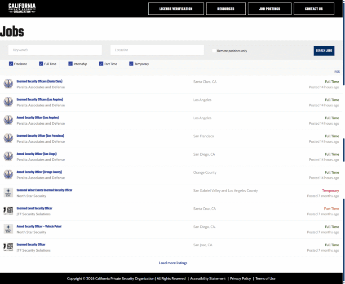Viewport: 345px width, 284px height.
Task: Click North Star logo for Vehicle Patrol job
Action: pyautogui.click(x=9, y=229)
